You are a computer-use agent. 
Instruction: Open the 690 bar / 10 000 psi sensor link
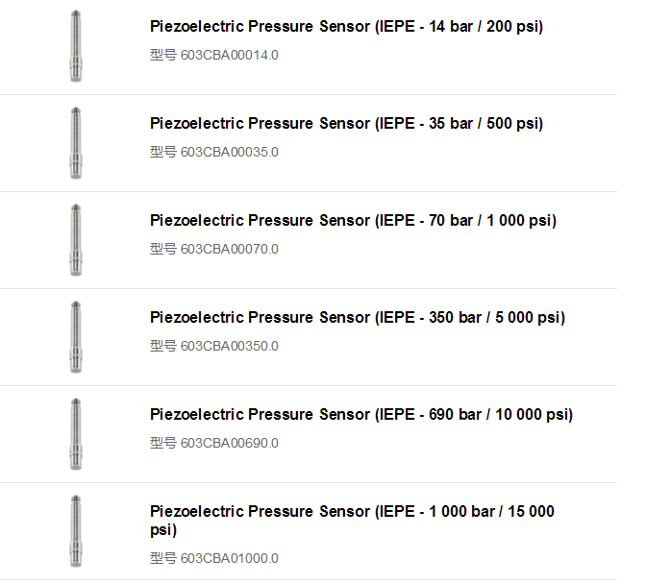click(x=361, y=414)
